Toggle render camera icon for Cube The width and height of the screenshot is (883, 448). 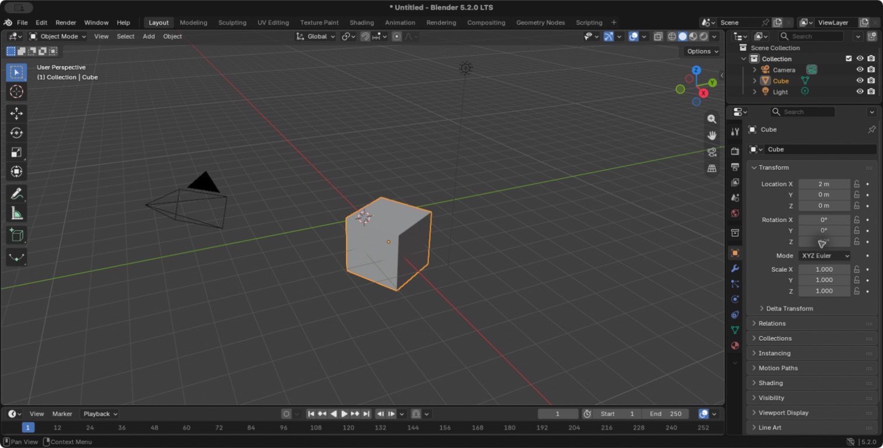871,80
